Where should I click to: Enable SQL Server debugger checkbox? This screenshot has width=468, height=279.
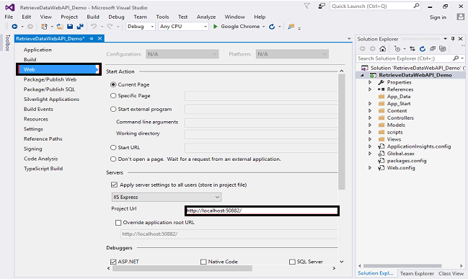coord(292,262)
